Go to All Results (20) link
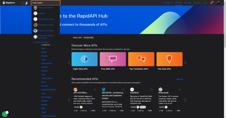Screen dimensions: 226x118 click(41, 42)
